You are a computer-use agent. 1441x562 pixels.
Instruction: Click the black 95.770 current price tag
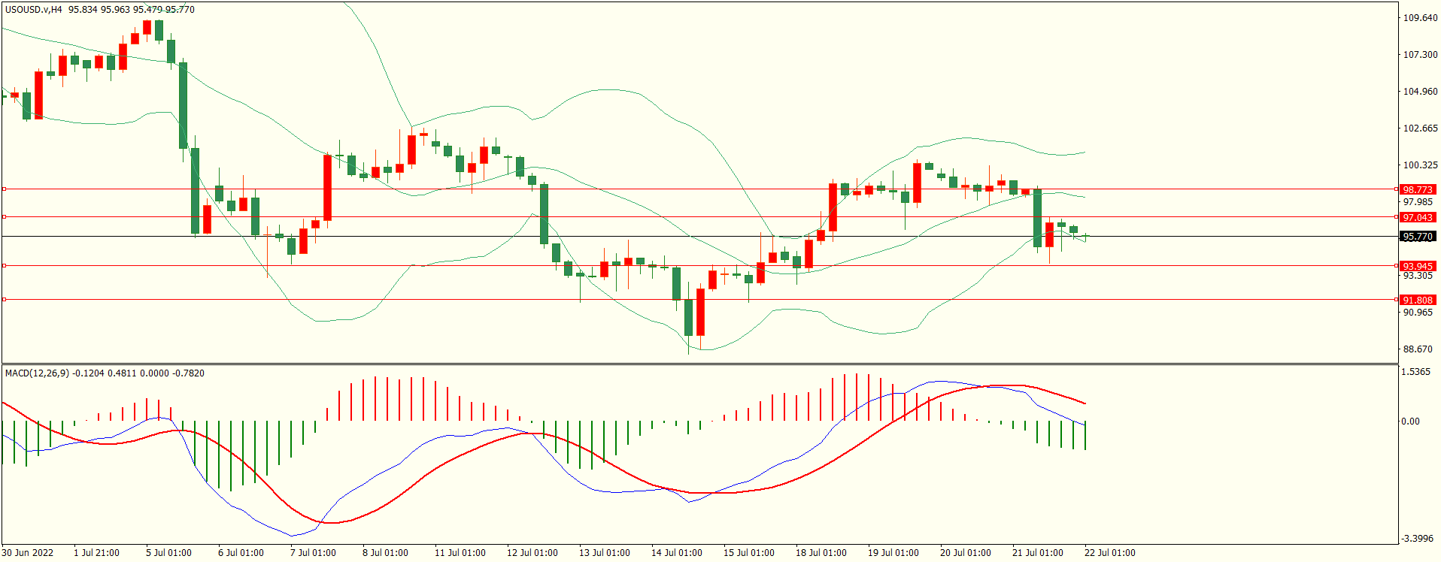point(1418,237)
